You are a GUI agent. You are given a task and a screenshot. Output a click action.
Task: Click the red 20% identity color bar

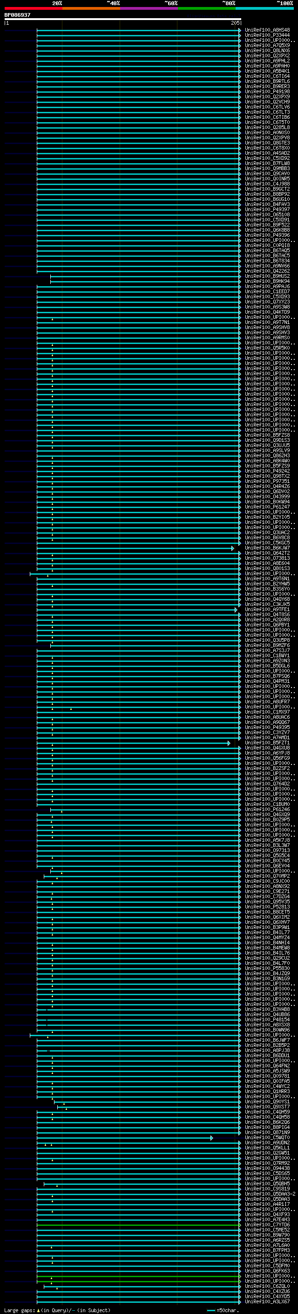(33, 8)
